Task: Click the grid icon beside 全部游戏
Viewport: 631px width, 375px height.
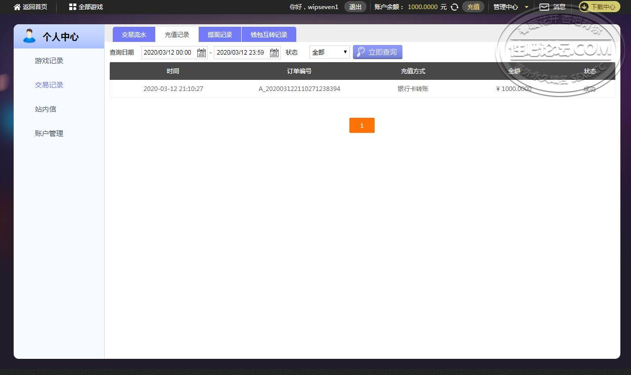Action: coord(73,7)
